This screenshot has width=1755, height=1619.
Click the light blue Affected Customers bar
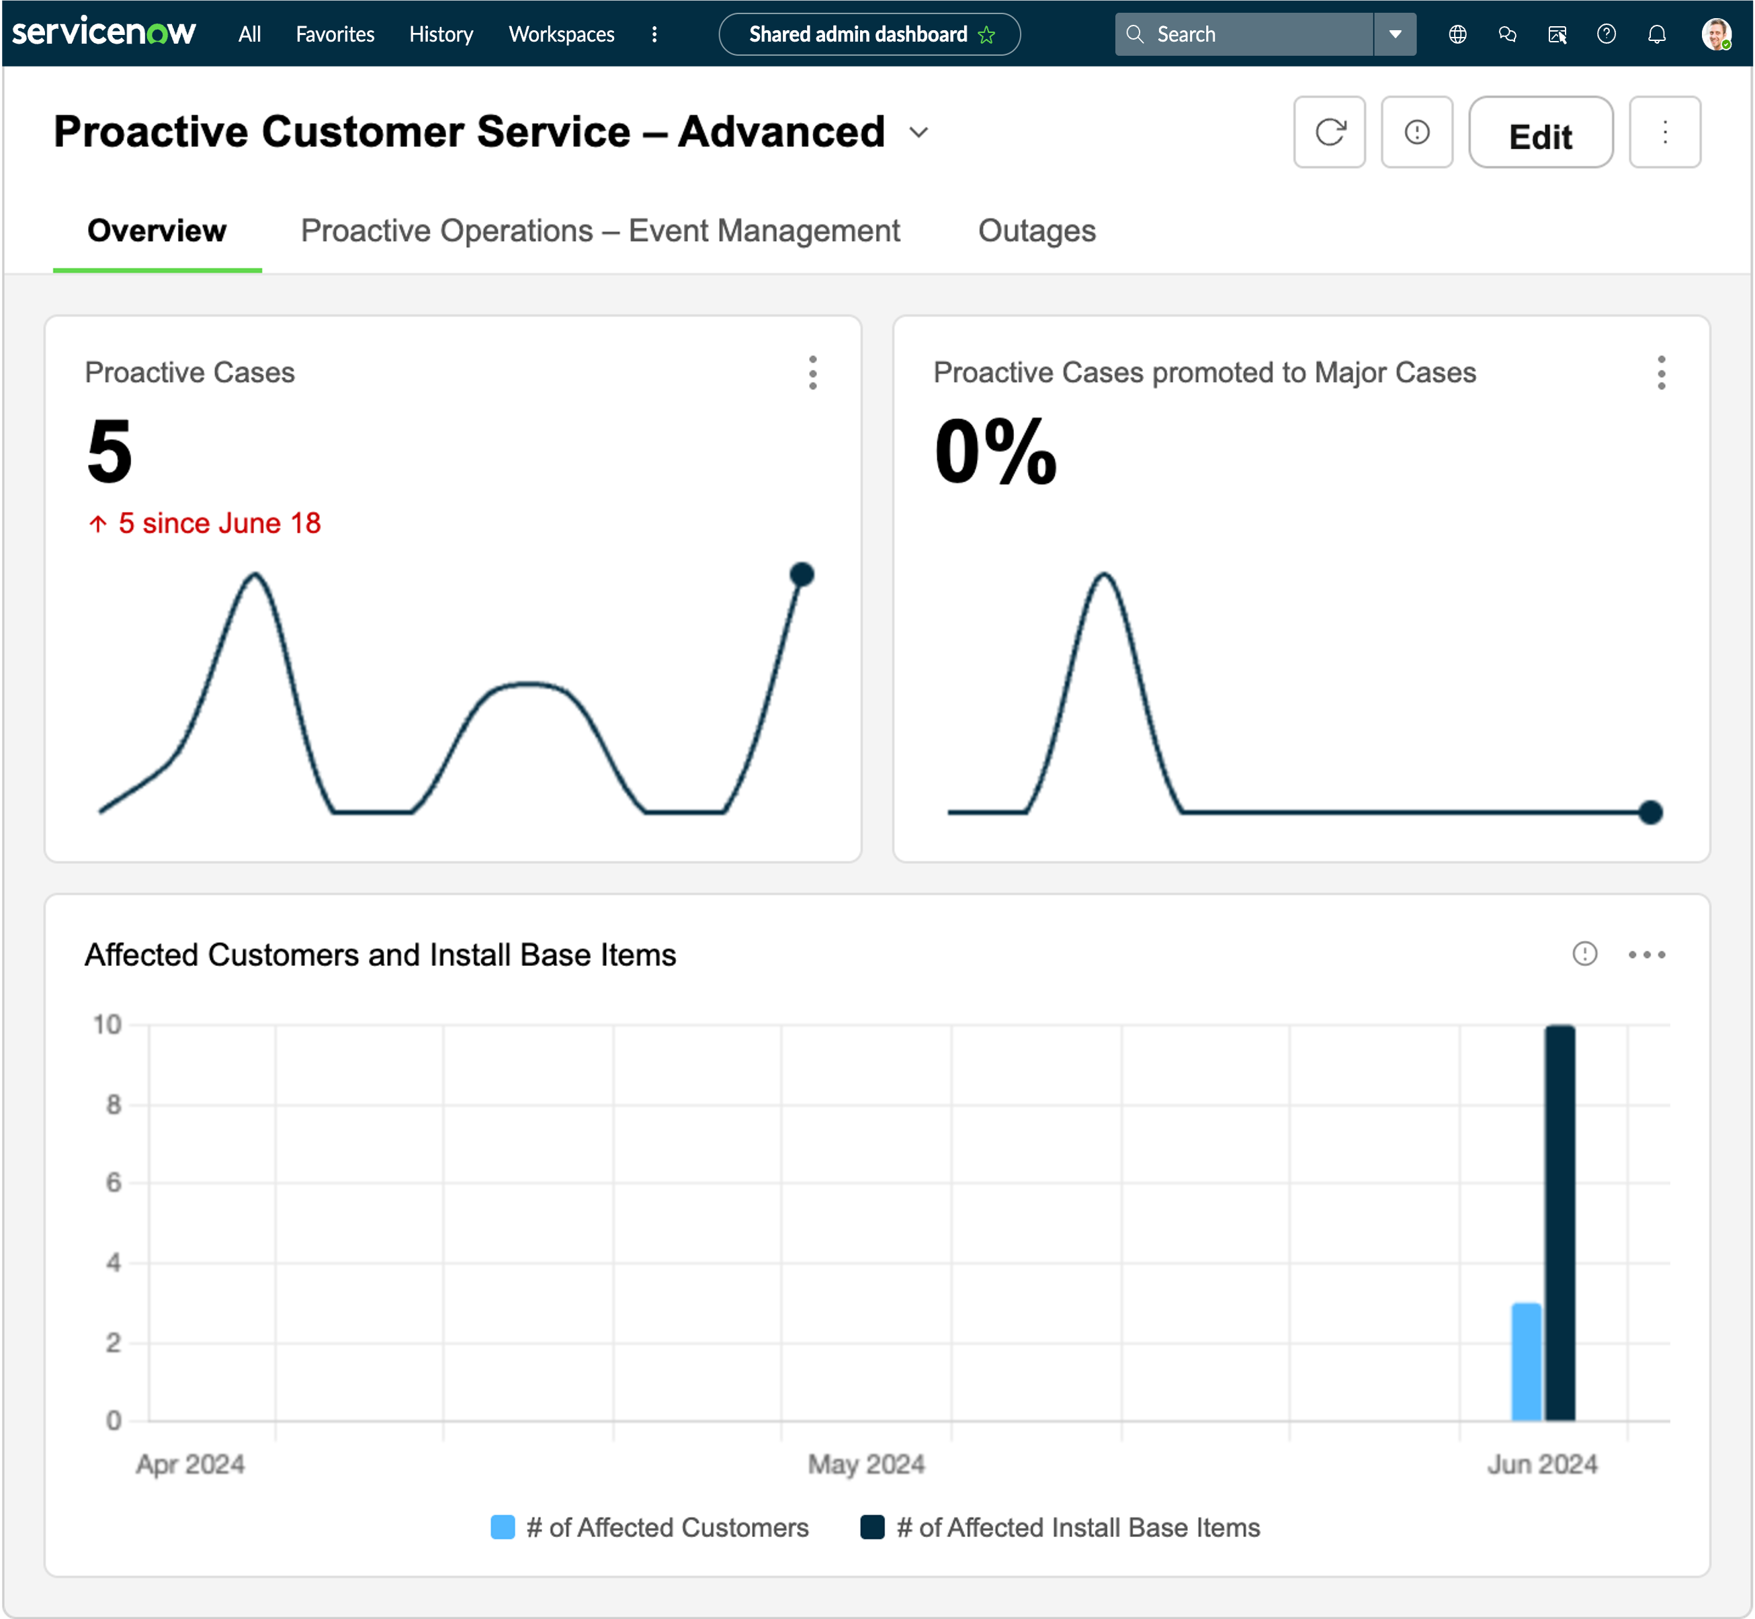[1527, 1362]
